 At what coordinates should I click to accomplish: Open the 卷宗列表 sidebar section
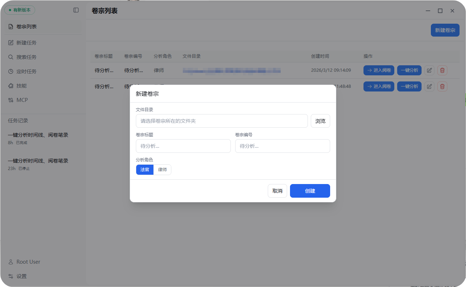coord(27,26)
